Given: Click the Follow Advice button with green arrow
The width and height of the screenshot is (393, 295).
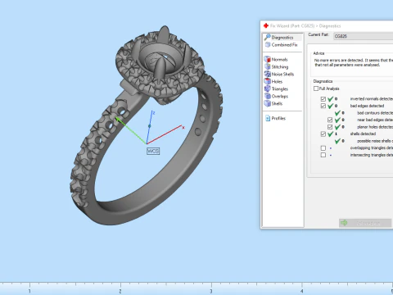Looking at the screenshot, I should (x=365, y=223).
